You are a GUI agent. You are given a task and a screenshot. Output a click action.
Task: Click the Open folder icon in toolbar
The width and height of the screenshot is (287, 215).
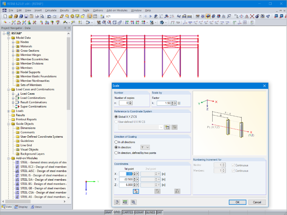[11, 16]
